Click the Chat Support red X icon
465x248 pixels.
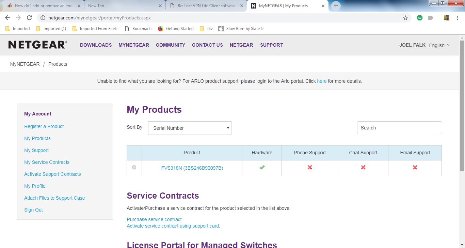pos(363,167)
